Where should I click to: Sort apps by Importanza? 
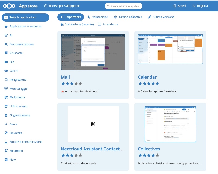(x=71, y=17)
